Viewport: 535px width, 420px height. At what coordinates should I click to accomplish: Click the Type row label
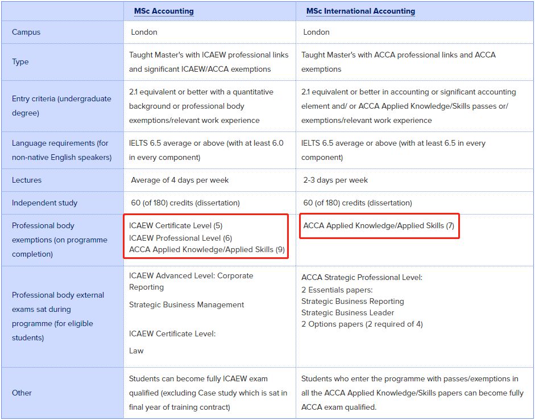pos(20,62)
